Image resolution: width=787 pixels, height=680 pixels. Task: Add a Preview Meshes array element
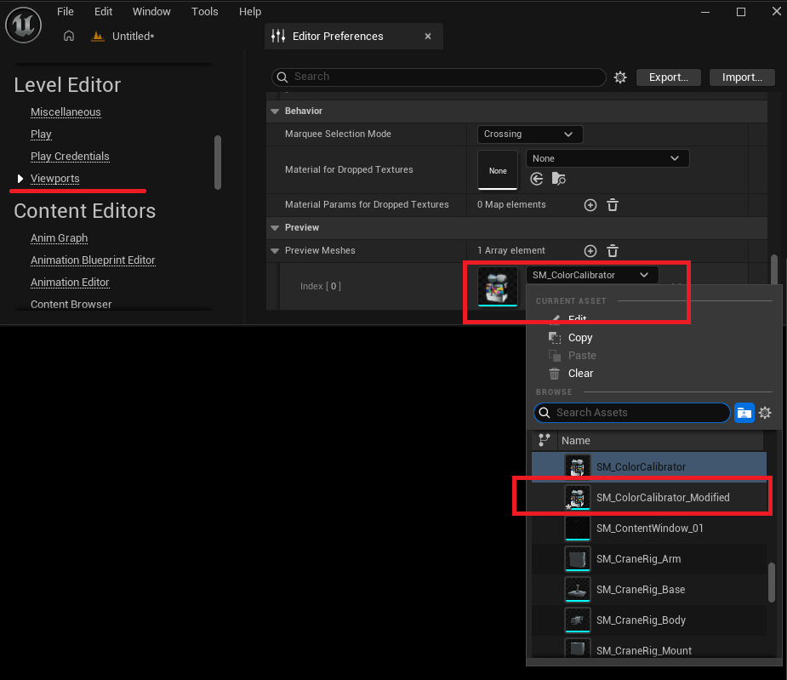(590, 250)
